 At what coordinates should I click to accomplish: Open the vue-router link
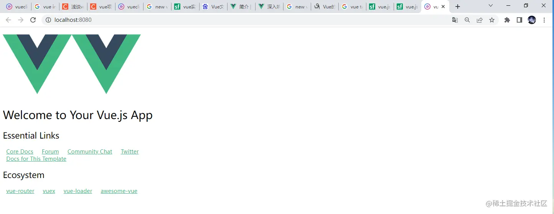coord(20,191)
